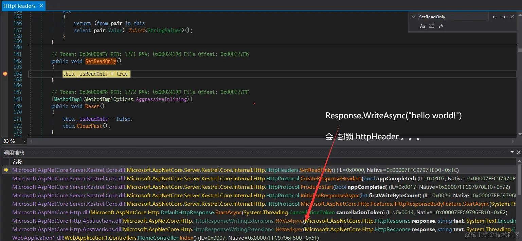Click the Reset method name on line 169
The height and width of the screenshot is (241, 522).
point(92,106)
